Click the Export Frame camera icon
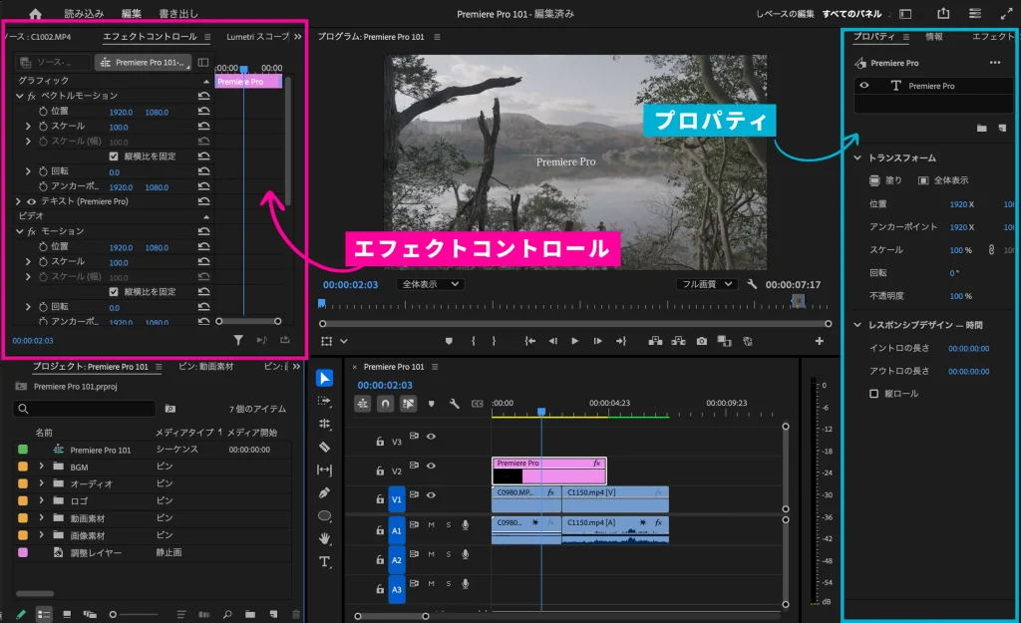1021x623 pixels. (702, 341)
